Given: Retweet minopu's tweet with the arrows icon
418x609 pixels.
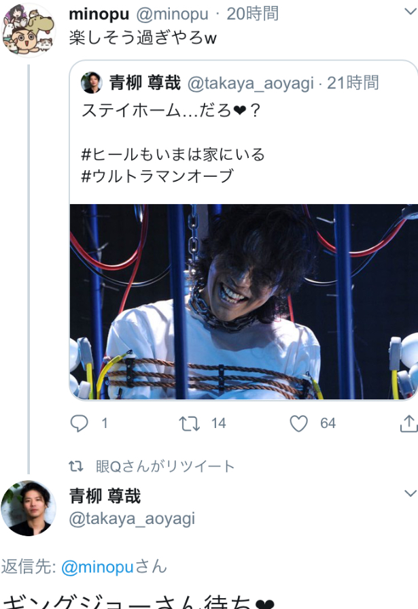Looking at the screenshot, I should (190, 424).
